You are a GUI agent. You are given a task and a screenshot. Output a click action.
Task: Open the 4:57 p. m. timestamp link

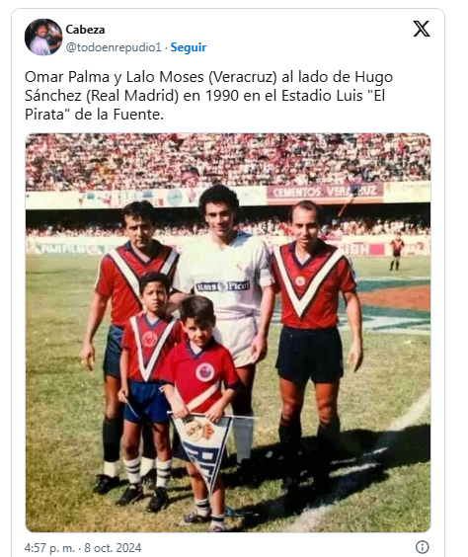point(49,547)
